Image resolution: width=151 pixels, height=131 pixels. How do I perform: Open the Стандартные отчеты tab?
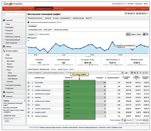[x=44, y=9]
